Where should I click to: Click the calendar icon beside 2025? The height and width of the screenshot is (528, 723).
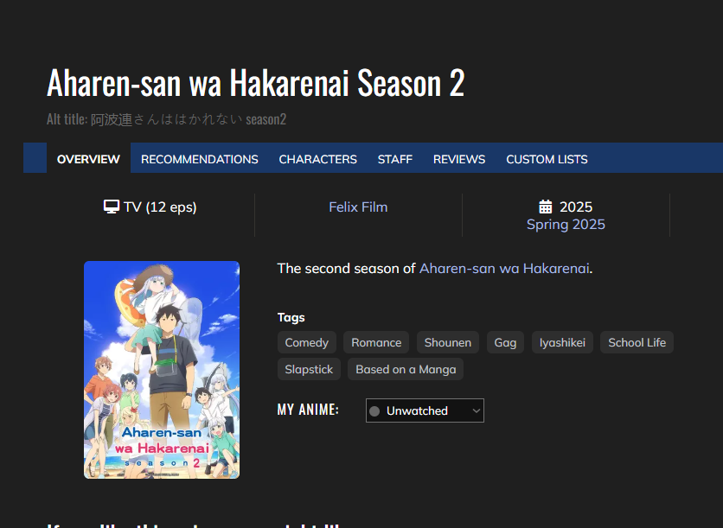546,207
